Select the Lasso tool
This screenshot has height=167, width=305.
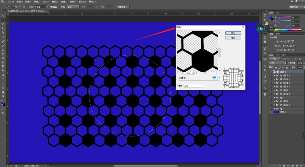(3, 24)
